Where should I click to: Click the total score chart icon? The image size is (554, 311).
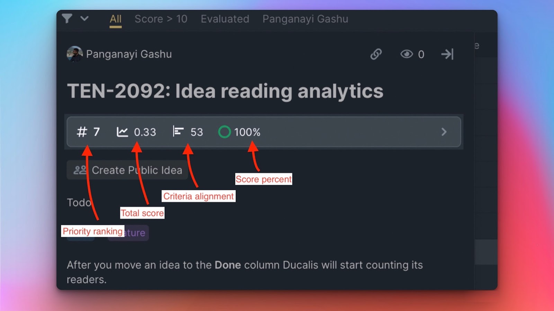coord(122,132)
